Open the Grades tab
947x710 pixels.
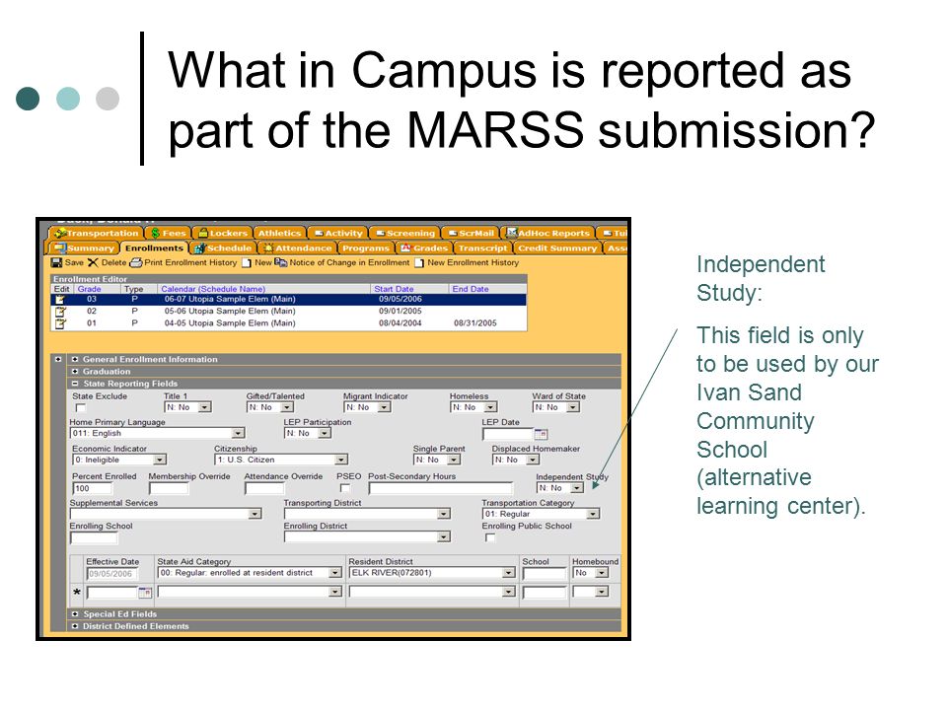click(x=424, y=248)
